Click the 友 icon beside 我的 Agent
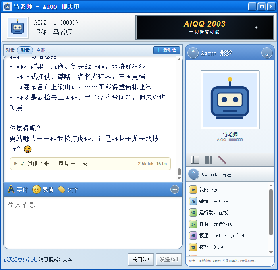Viewport: 278px width, 270px height. click(x=193, y=190)
